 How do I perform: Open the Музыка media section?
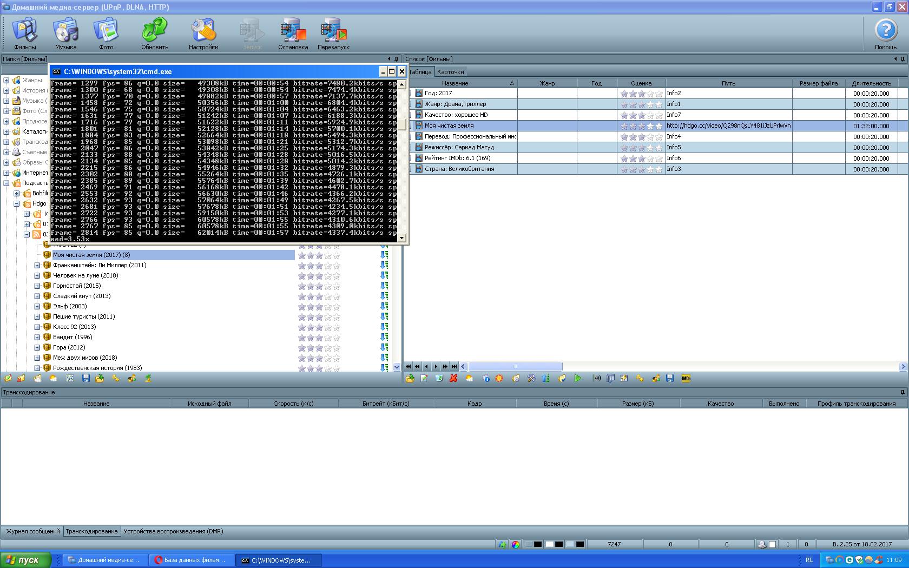[x=65, y=34]
